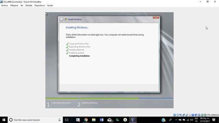Screen dimensions: 219x123
Task: Open the People icon in the taskbar
Action: 170,120
